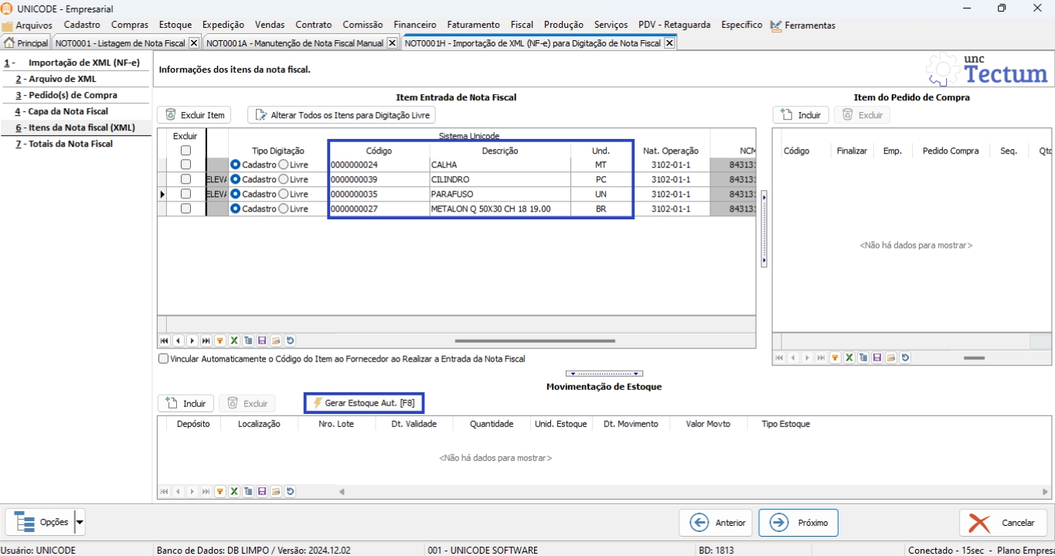Click the Código cell of the CILINDRO row
Screen dimensions: 1055x556
coord(379,179)
